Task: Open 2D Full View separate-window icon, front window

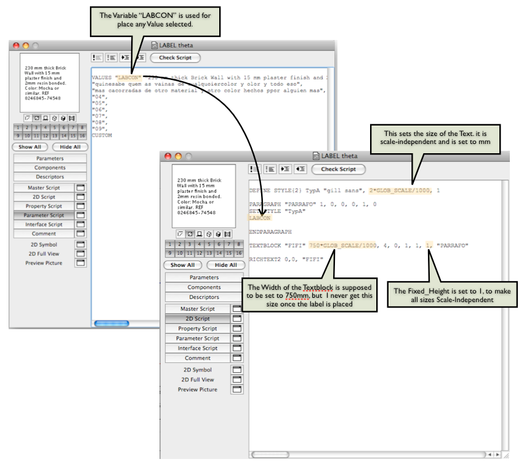Action: click(x=237, y=380)
